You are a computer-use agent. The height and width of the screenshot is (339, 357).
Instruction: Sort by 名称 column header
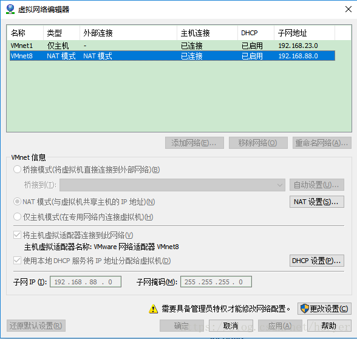pos(25,33)
